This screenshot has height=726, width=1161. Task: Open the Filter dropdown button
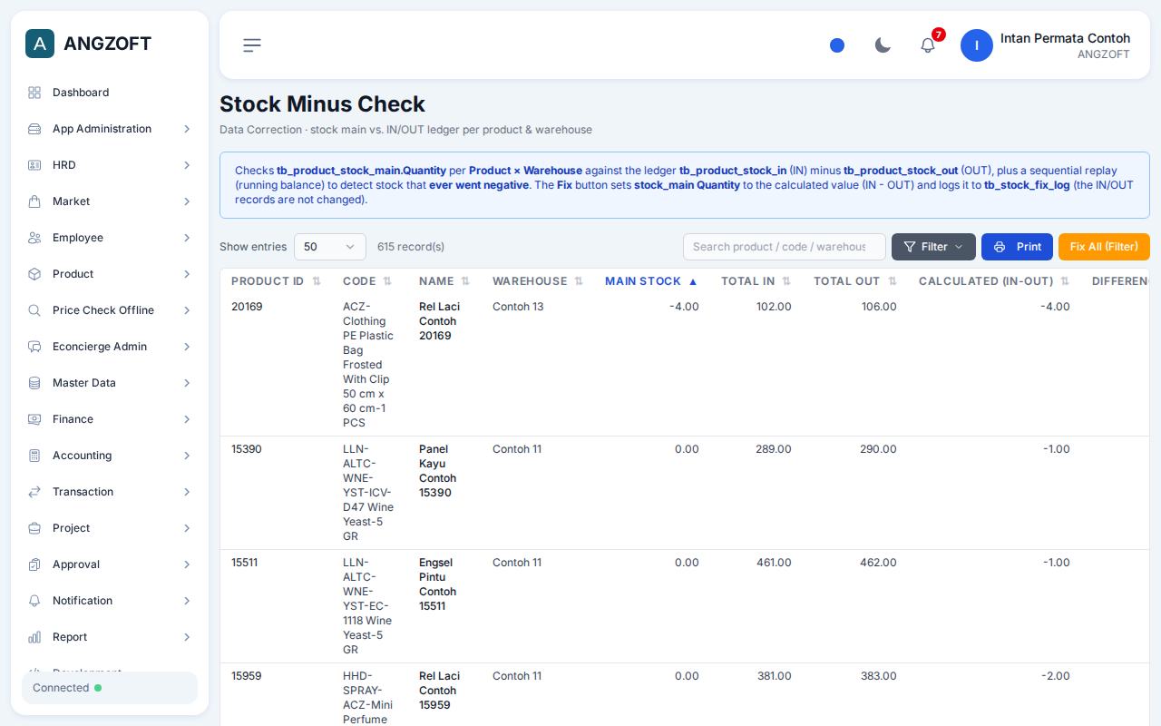933,247
